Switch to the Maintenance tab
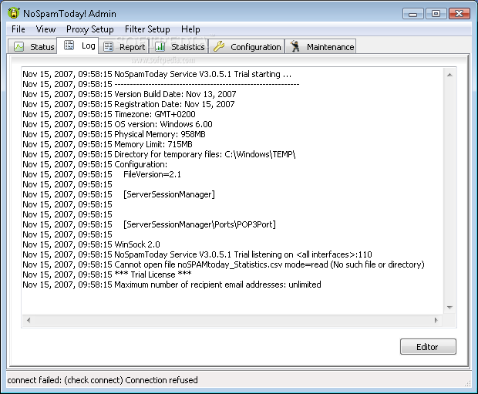This screenshot has height=394, width=478. 321,47
